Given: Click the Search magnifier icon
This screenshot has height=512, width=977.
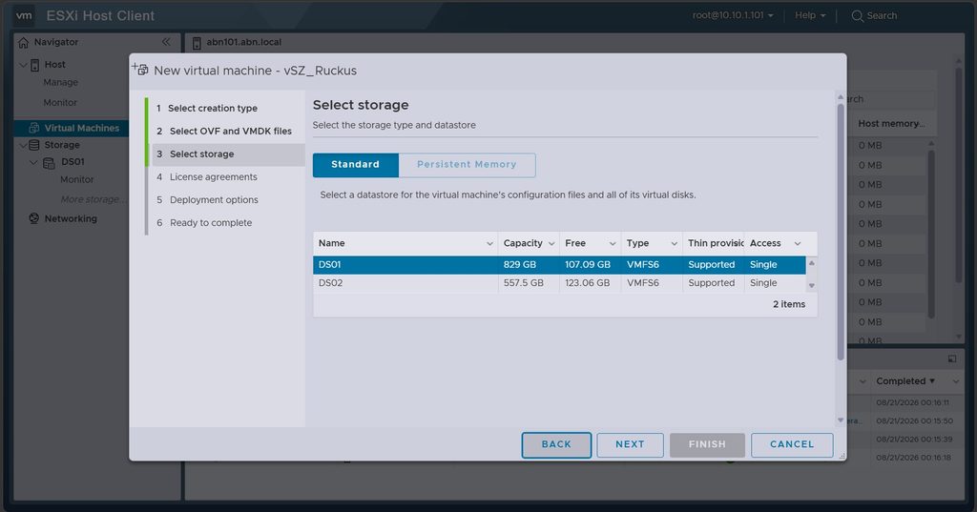Looking at the screenshot, I should (858, 15).
